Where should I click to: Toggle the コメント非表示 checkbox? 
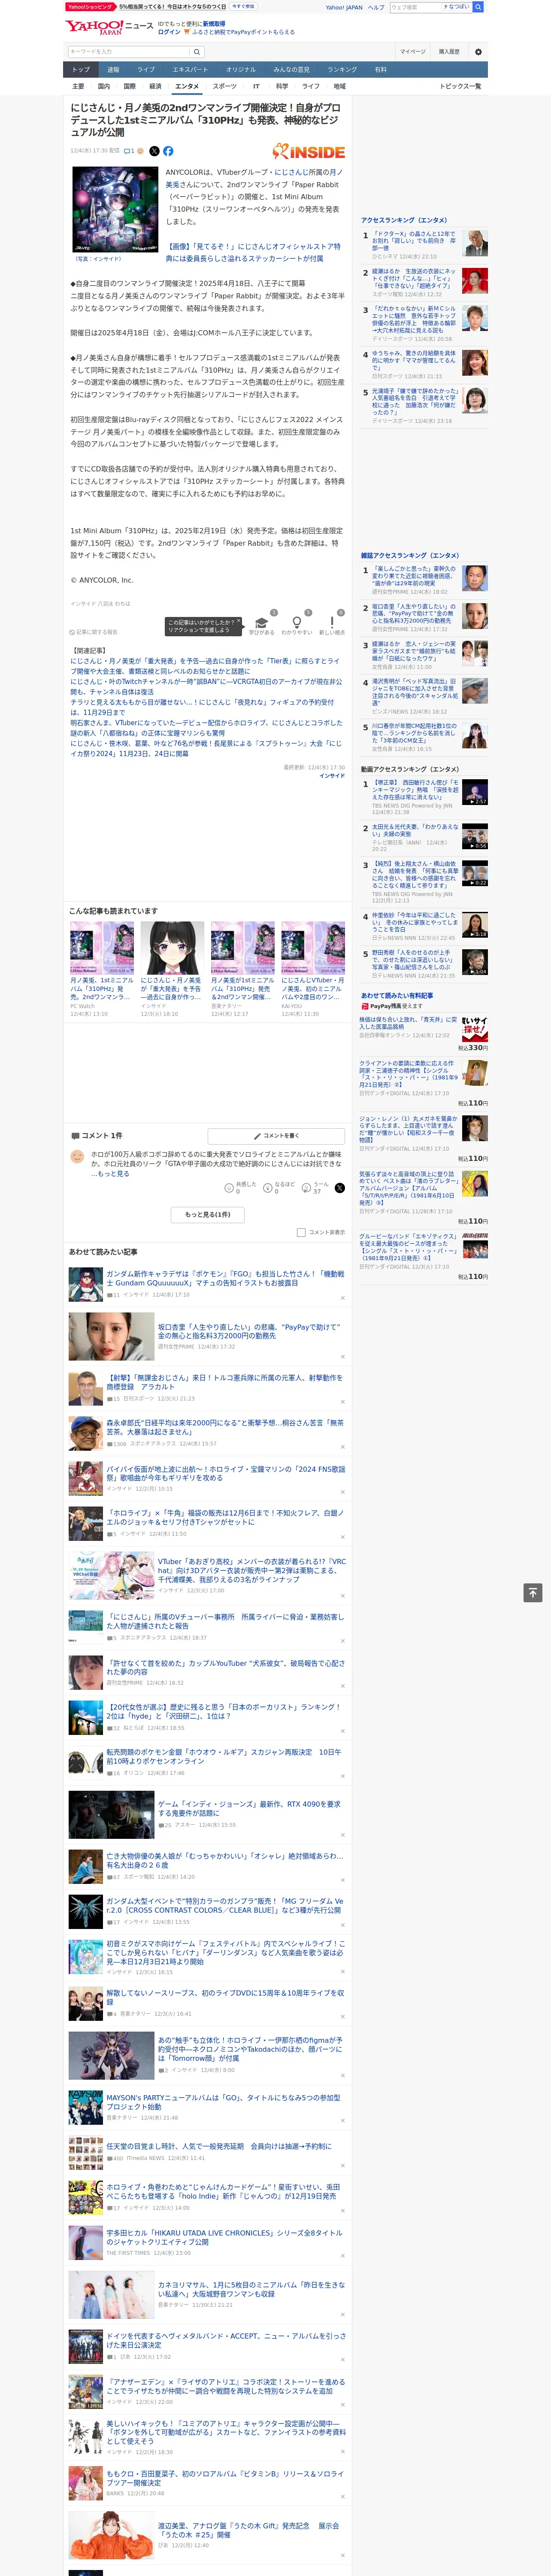(301, 1232)
